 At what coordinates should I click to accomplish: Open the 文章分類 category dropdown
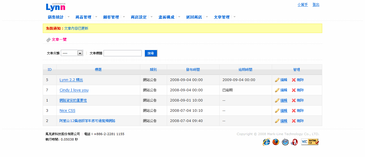click(72, 53)
